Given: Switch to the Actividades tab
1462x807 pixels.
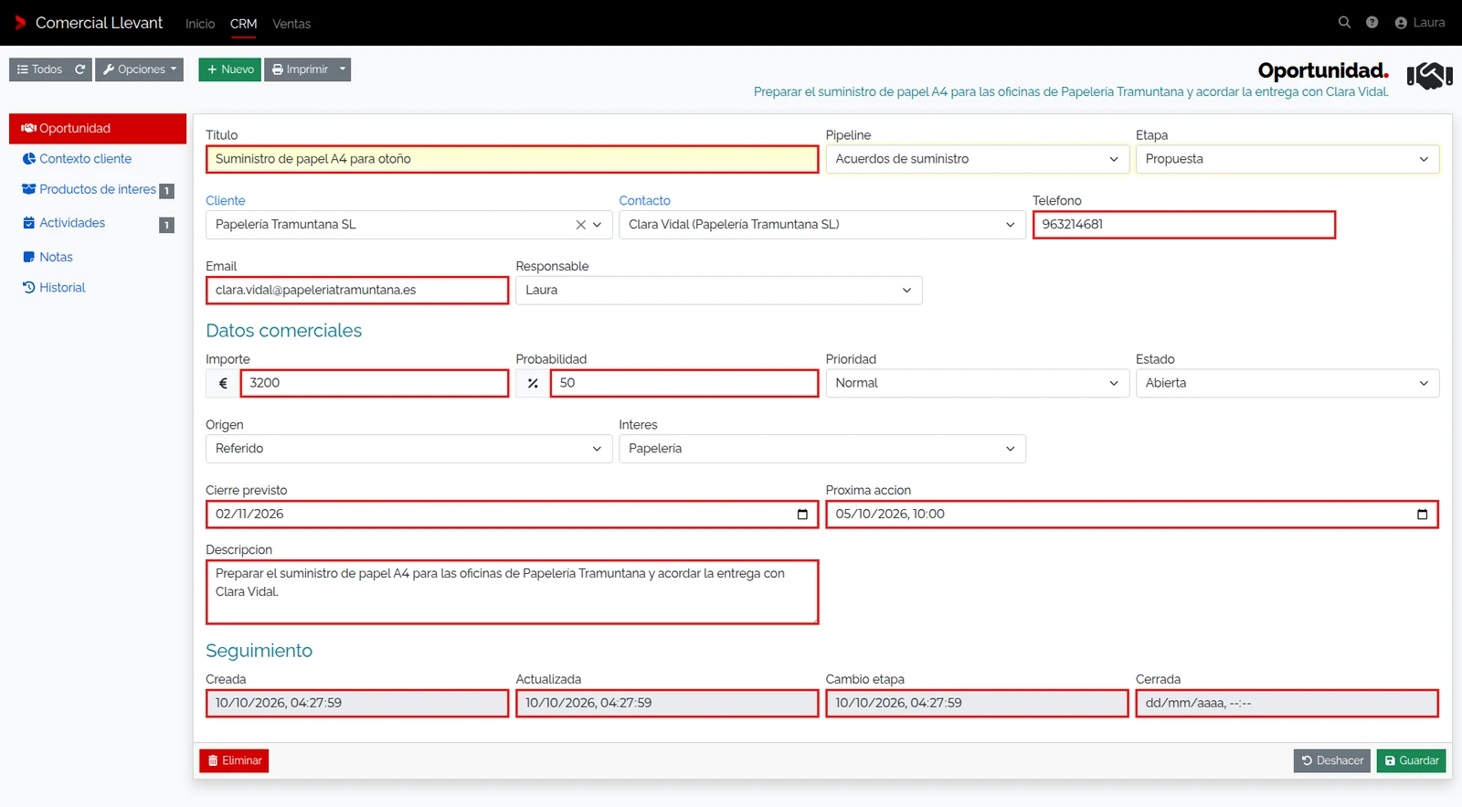Looking at the screenshot, I should pyautogui.click(x=98, y=224).
